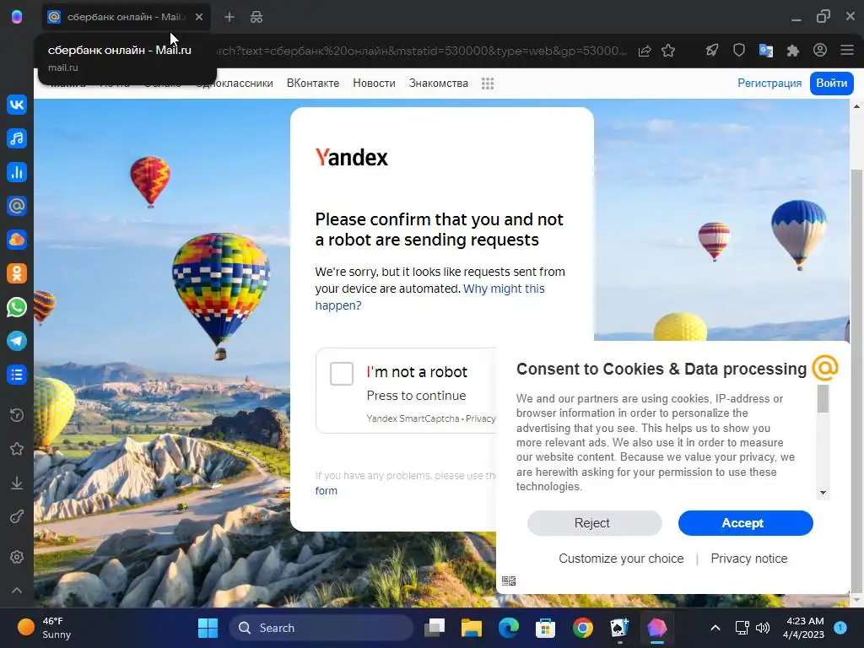Open Customize your choice link

(x=621, y=559)
